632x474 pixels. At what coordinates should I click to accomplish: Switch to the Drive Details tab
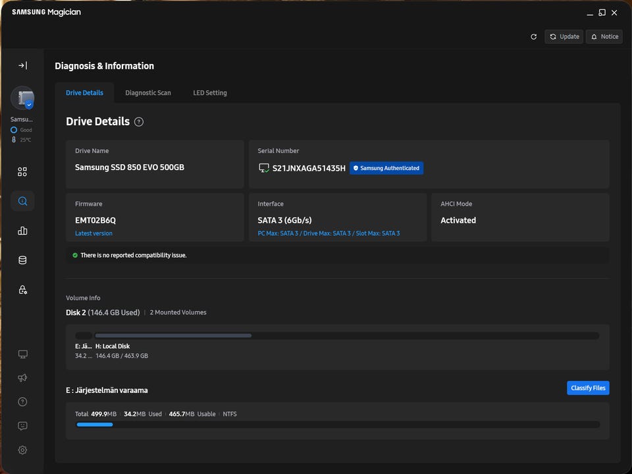pyautogui.click(x=85, y=93)
